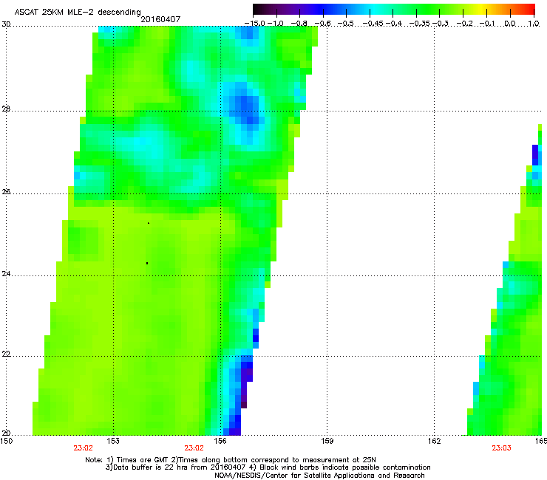Click the color bar label "-15.0"
This screenshot has height=480, width=547.
point(254,24)
